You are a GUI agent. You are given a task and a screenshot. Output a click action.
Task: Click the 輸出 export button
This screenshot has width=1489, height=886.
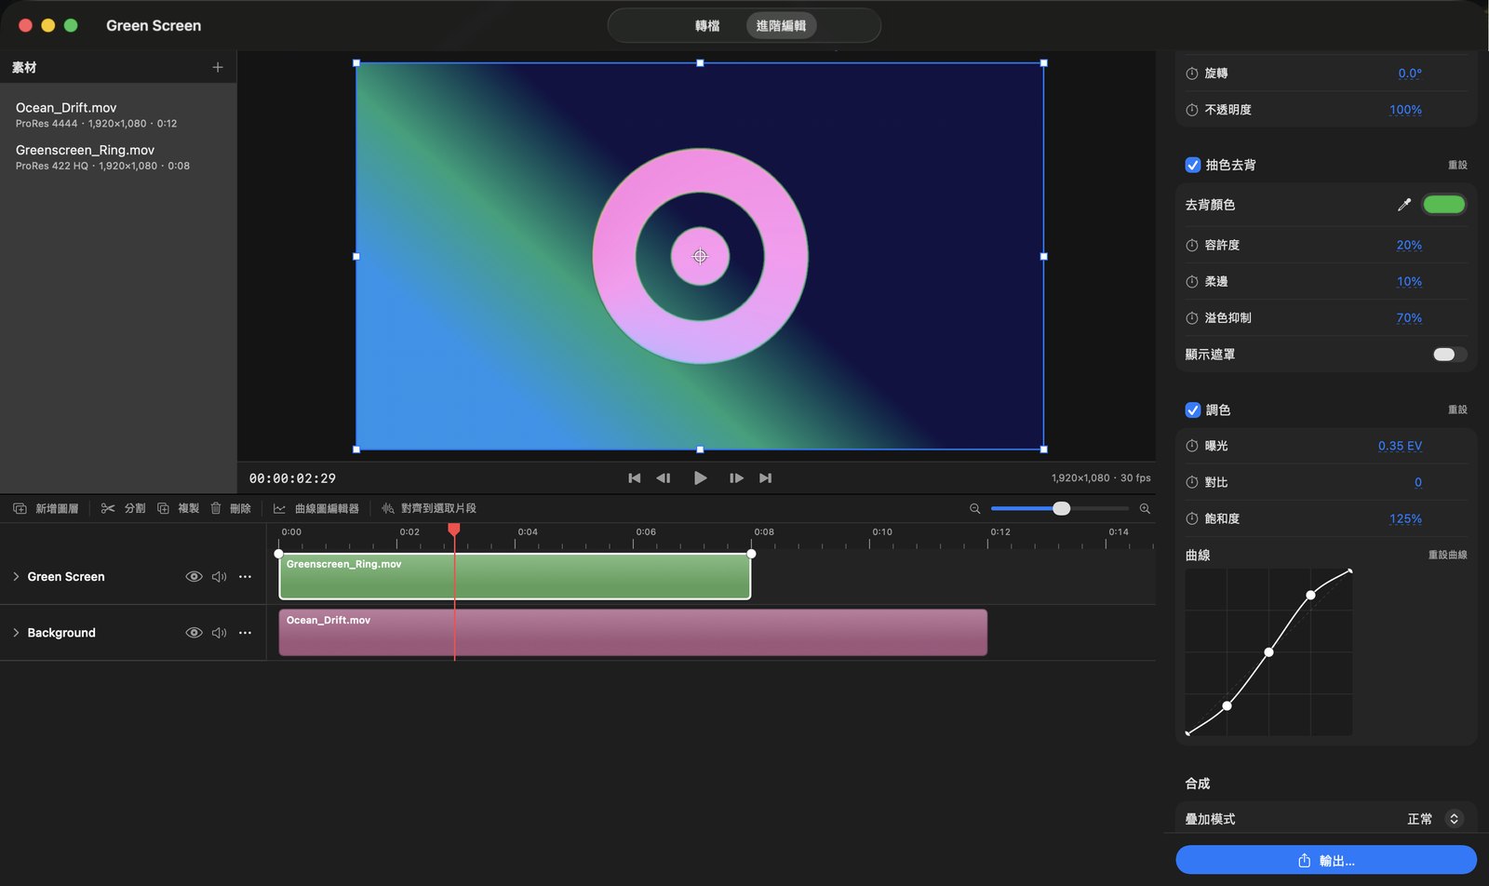point(1326,861)
